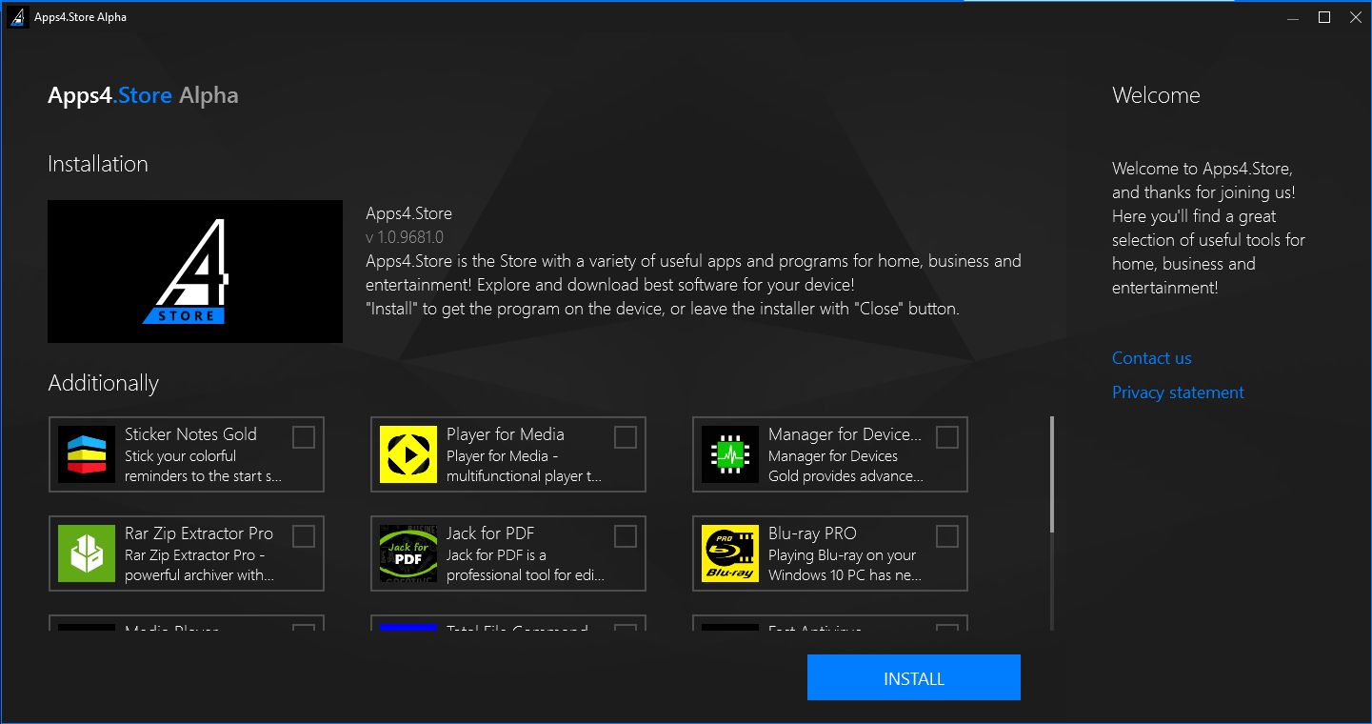Enable the Jack for PDF checkbox
Screen dimensions: 1372x724
(625, 536)
